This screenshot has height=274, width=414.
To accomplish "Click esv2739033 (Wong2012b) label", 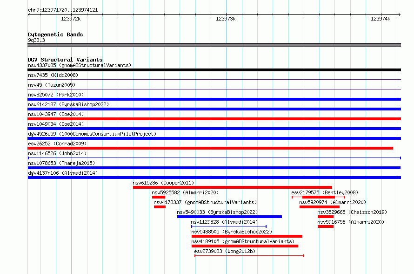I will 225,251.
